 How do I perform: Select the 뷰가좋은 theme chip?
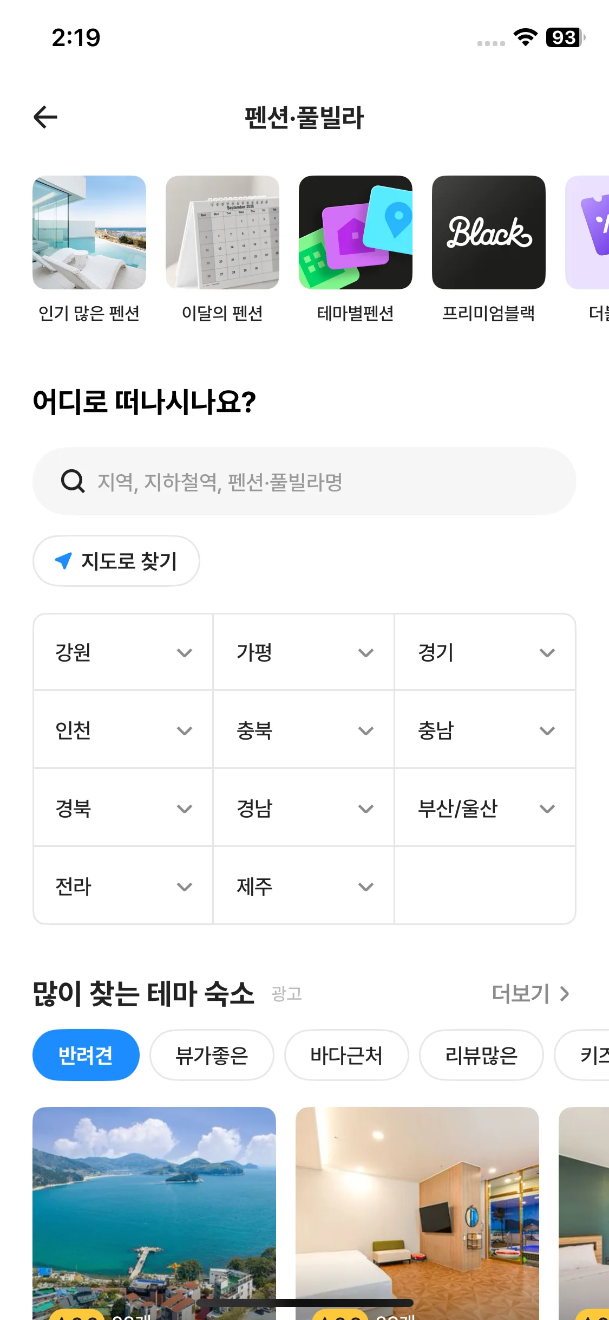click(x=212, y=1055)
